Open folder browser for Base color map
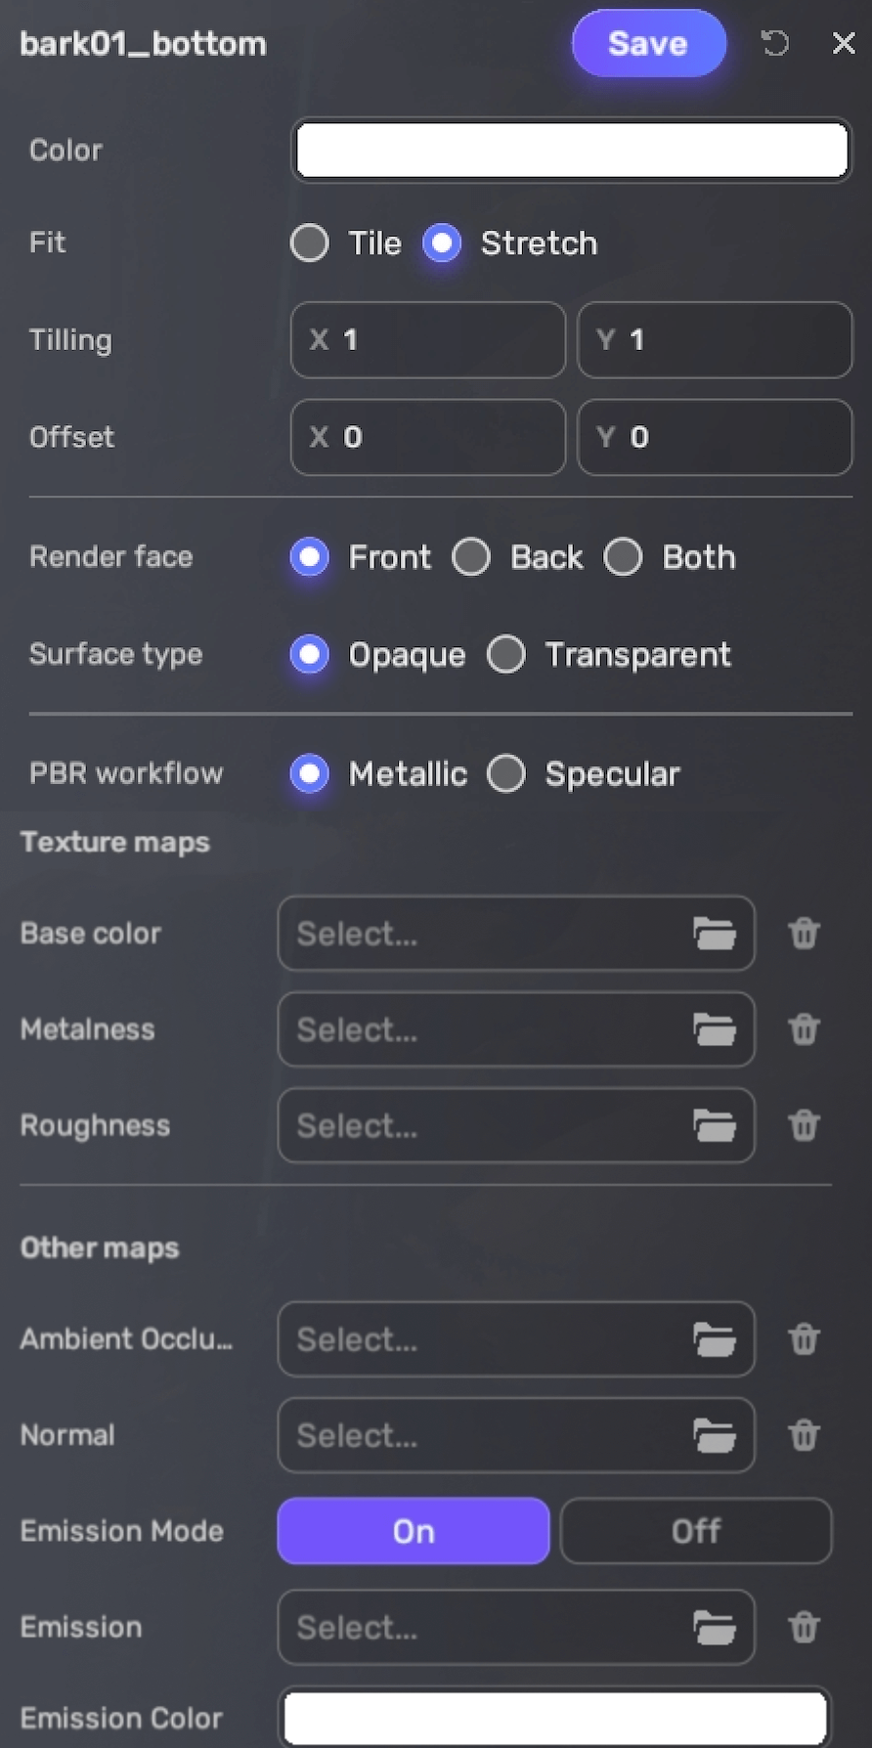This screenshot has width=872, height=1748. tap(715, 934)
